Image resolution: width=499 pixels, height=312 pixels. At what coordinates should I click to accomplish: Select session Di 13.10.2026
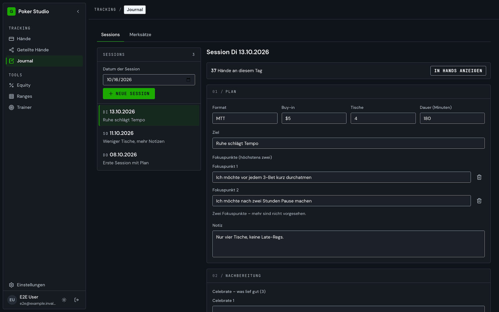149,115
